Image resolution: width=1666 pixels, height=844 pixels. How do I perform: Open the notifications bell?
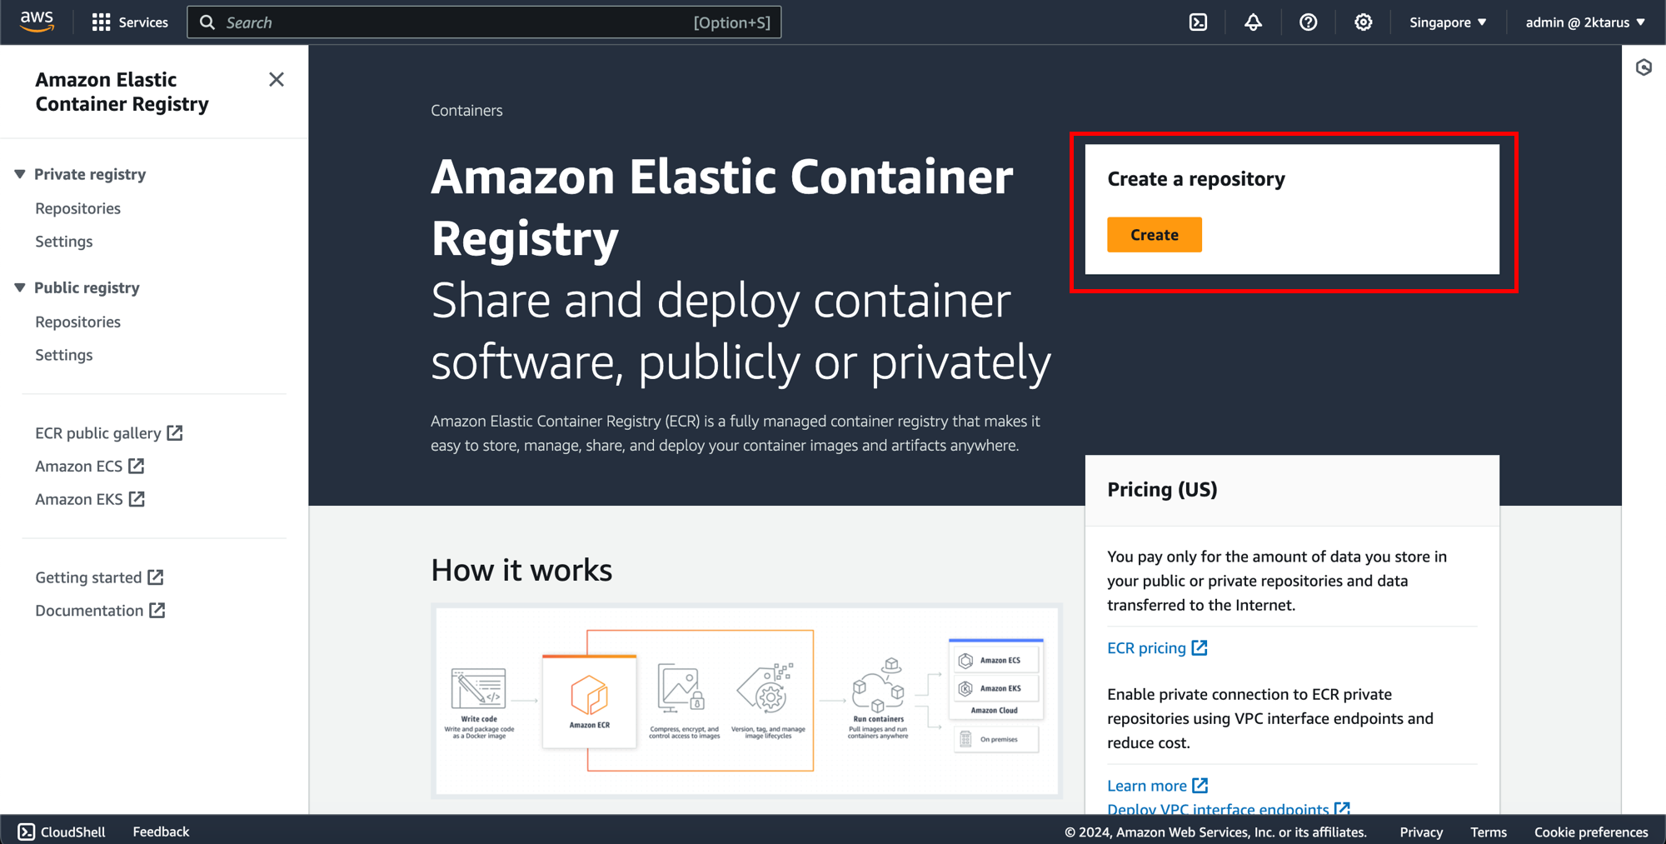(1253, 22)
